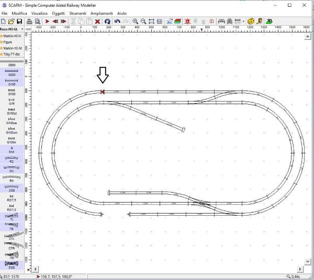Select the End buffer stop piece

point(12,150)
